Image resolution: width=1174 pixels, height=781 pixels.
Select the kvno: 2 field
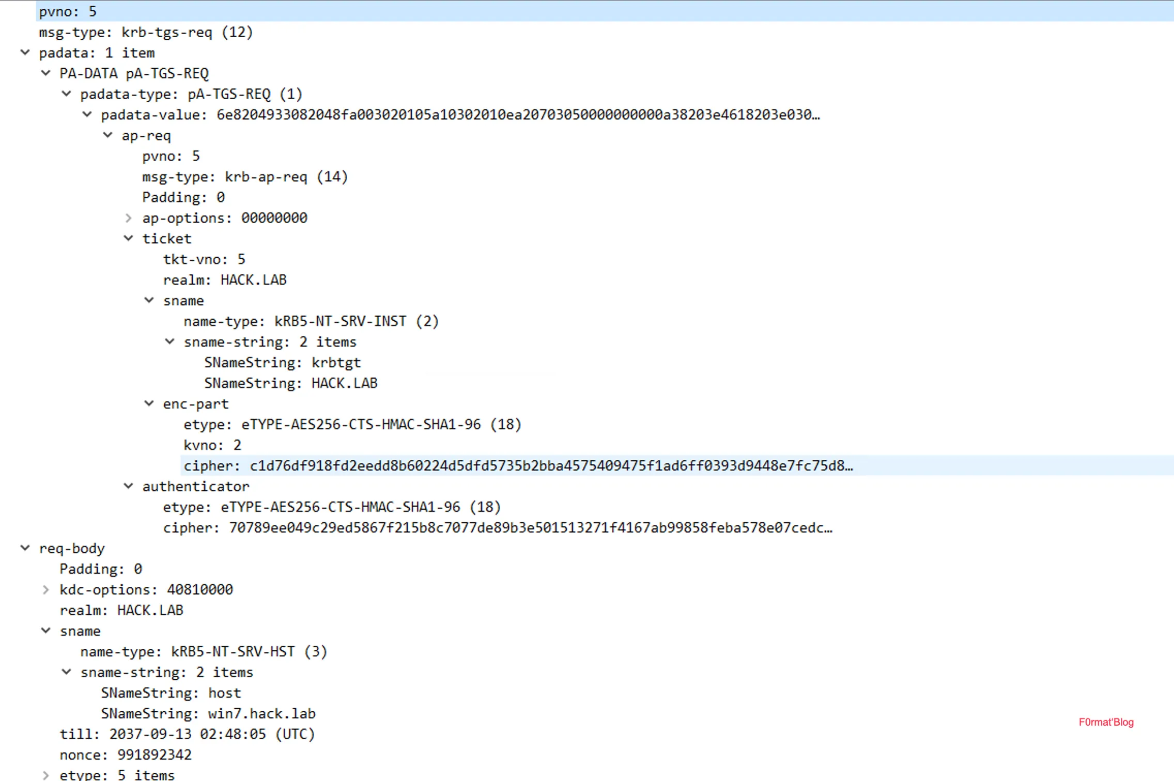pos(212,445)
